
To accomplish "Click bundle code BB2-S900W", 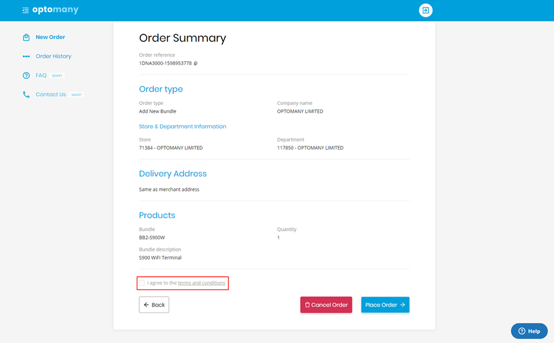I will (152, 237).
